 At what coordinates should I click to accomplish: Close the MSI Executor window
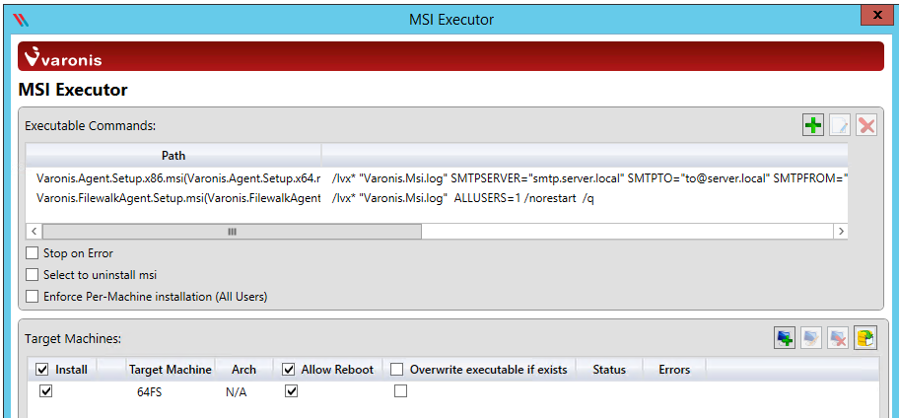877,16
